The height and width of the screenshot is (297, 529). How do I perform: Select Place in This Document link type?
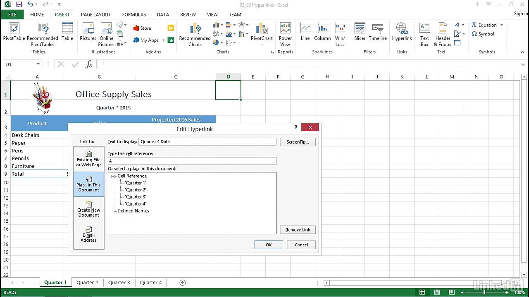[x=88, y=184]
